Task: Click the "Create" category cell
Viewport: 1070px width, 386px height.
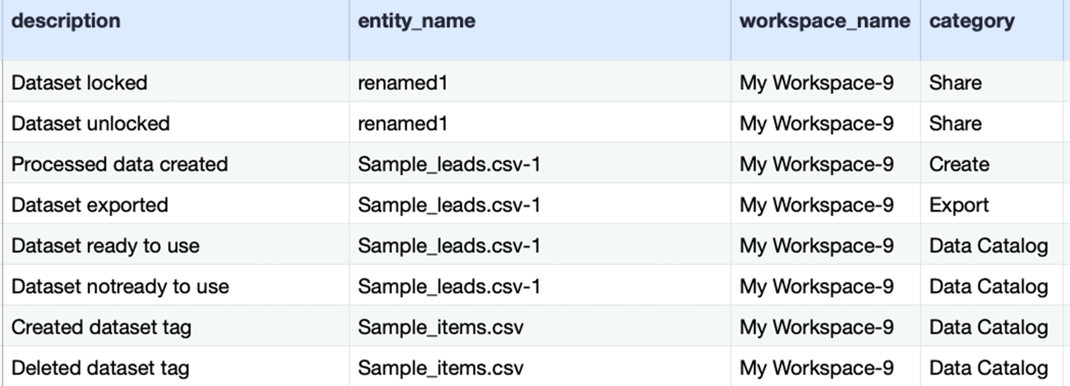Action: 959,164
